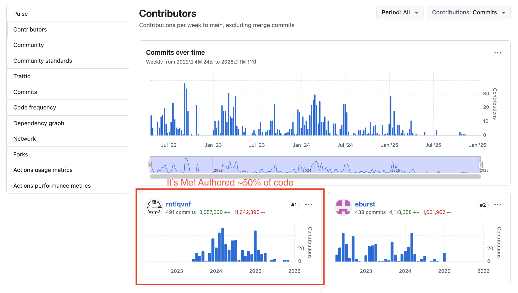Open the options menu on rntlqvnf's contributor card
Image resolution: width=518 pixels, height=293 pixels.
(x=309, y=205)
